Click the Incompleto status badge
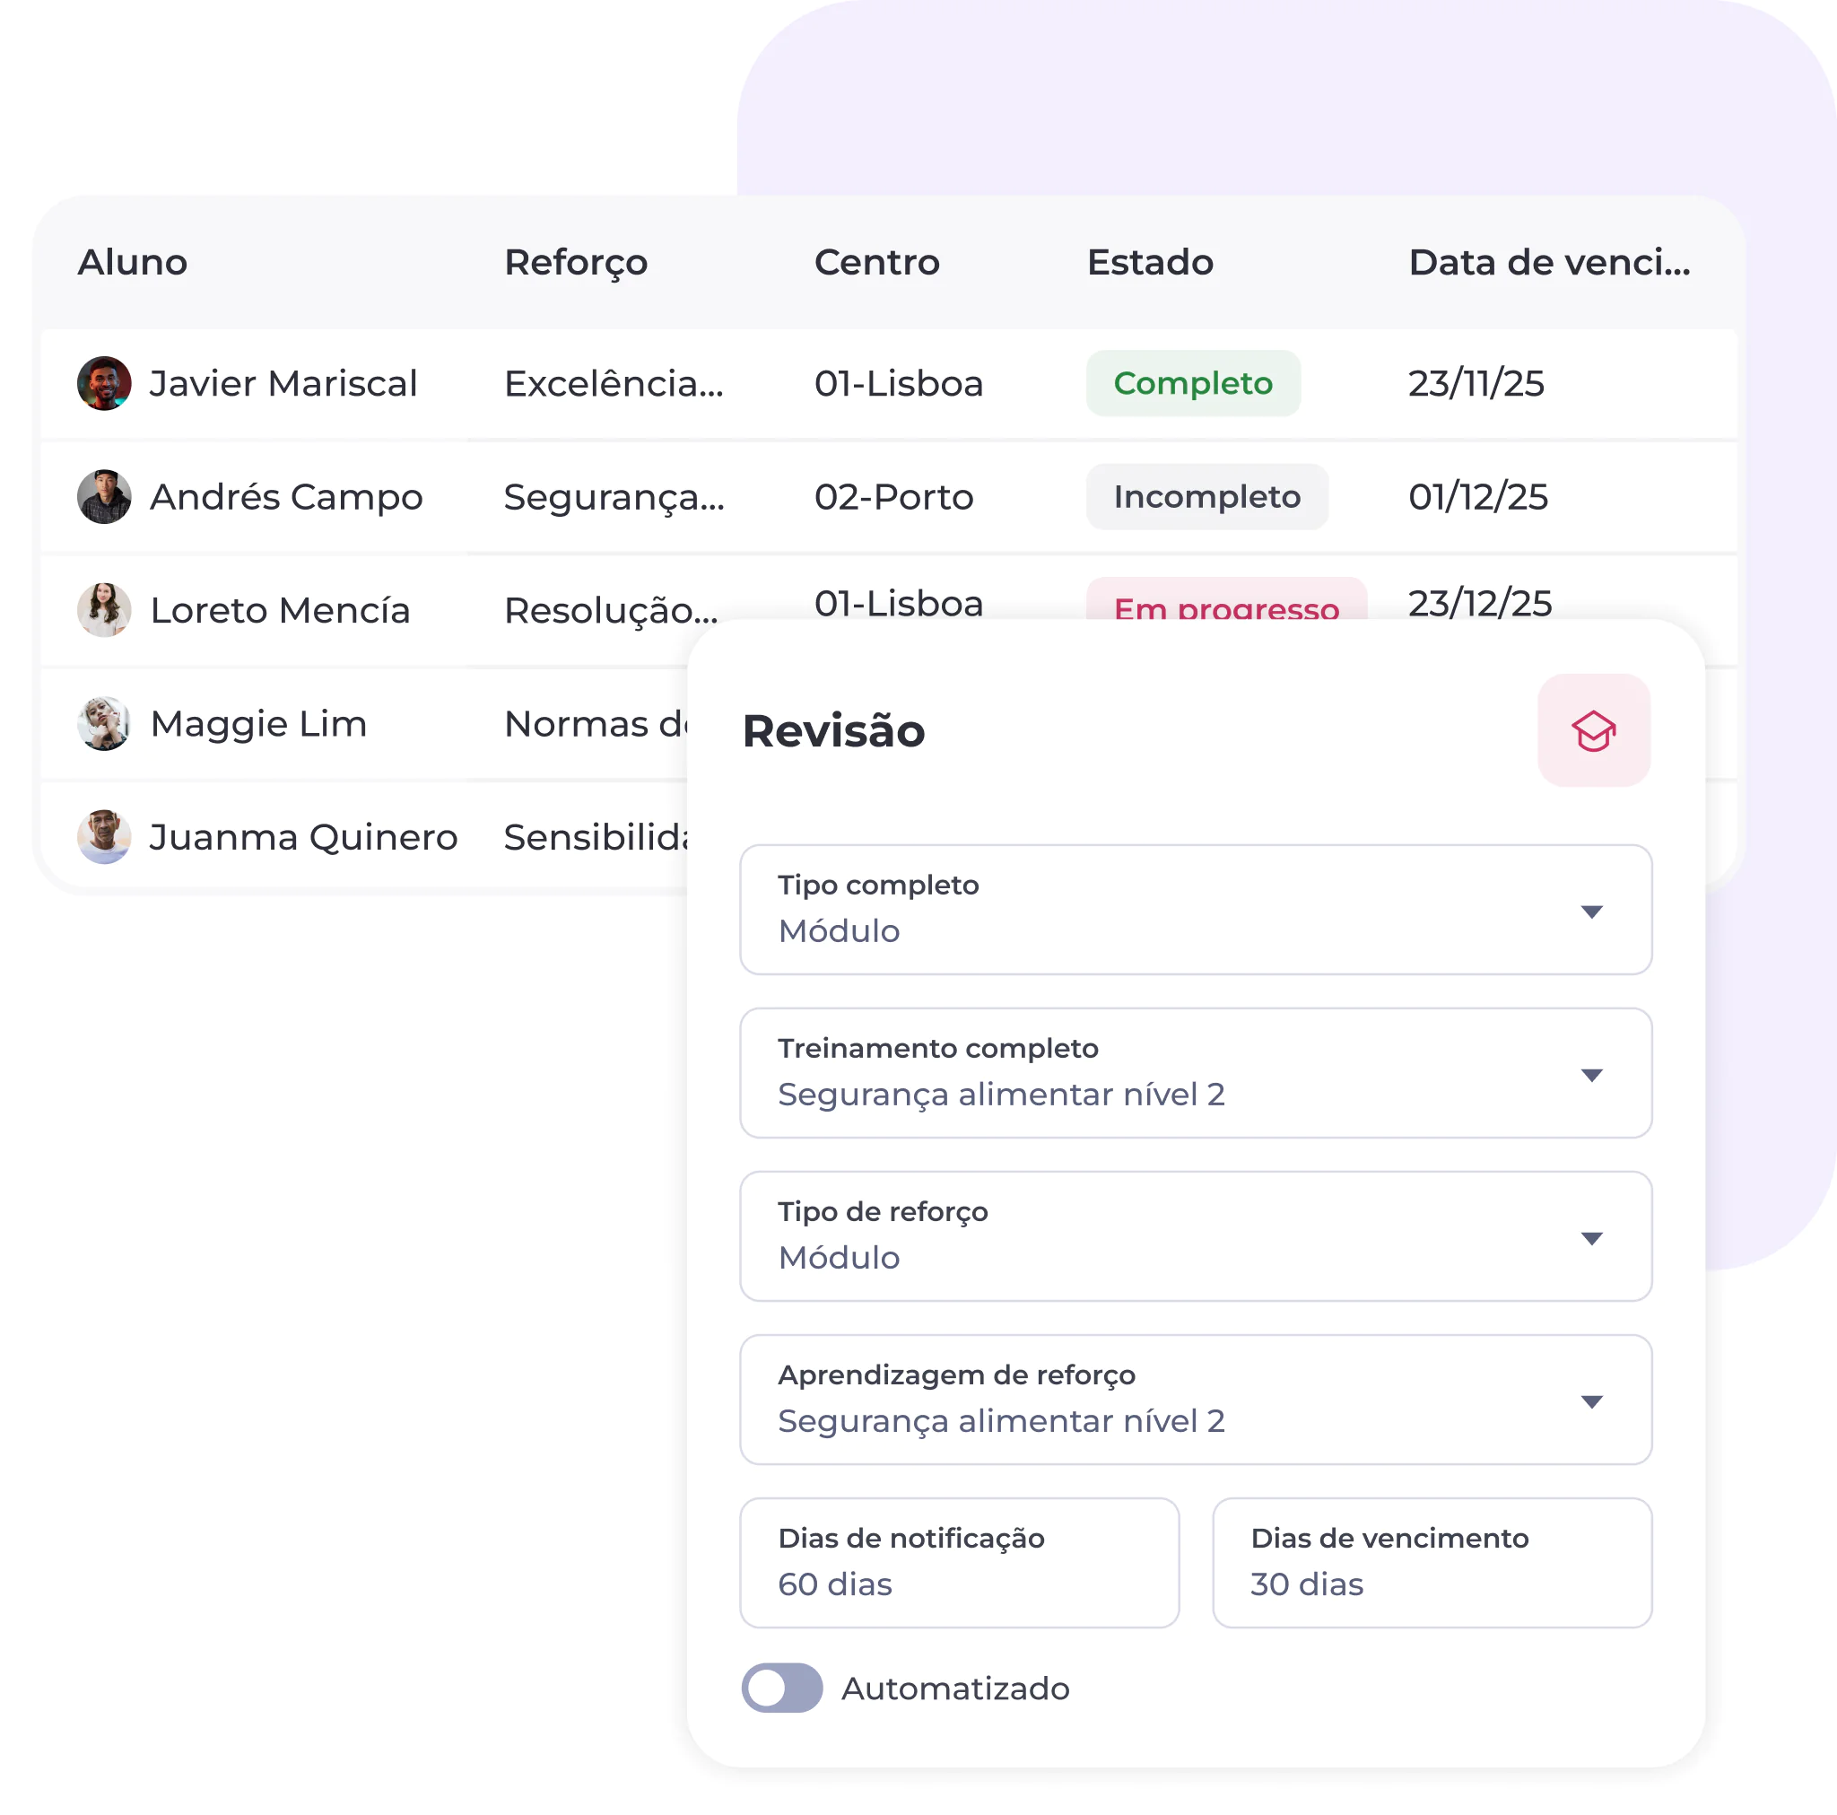 pyautogui.click(x=1206, y=496)
